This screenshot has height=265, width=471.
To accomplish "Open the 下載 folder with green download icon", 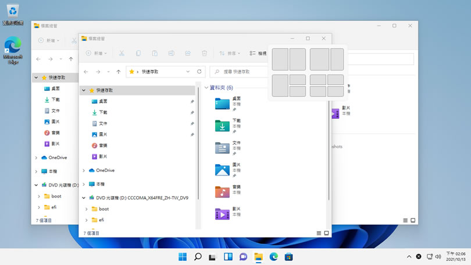I will (x=222, y=126).
